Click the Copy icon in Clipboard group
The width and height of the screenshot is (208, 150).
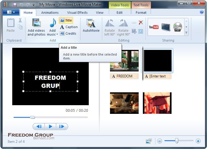click(20, 27)
